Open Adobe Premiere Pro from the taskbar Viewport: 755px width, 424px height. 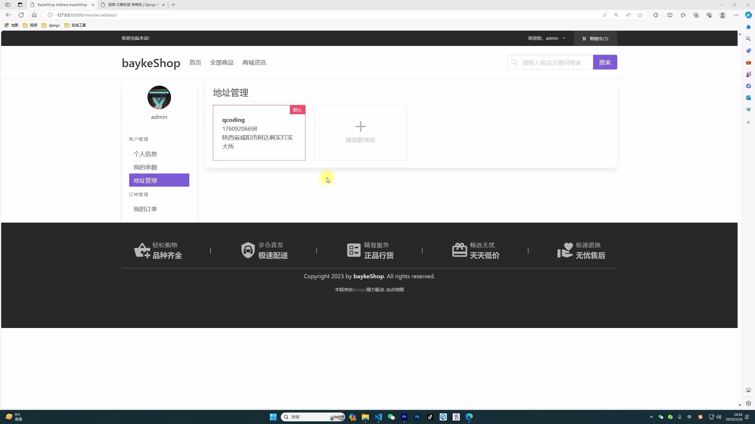[404, 417]
